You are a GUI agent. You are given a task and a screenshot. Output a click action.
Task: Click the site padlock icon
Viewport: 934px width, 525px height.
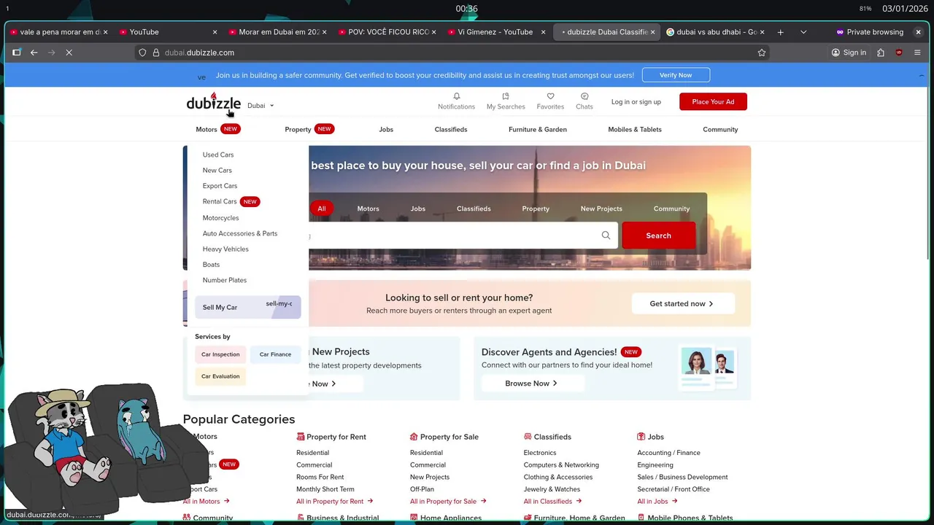pyautogui.click(x=156, y=52)
